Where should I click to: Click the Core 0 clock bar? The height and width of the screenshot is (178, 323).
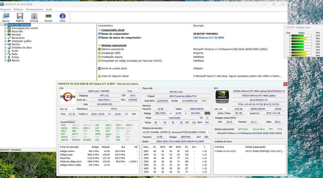(x=301, y=36)
